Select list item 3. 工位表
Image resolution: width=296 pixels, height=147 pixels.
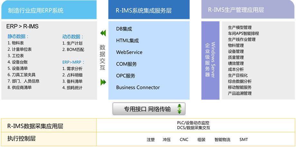tap(16, 56)
